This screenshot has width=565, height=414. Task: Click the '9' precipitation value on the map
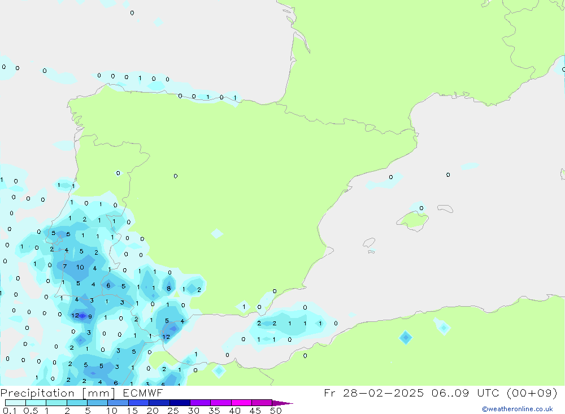(x=90, y=317)
